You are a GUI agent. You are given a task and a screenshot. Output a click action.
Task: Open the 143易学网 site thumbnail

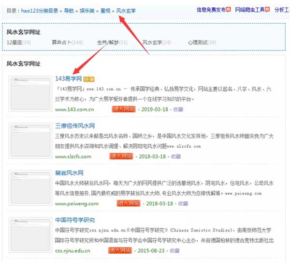(x=29, y=93)
